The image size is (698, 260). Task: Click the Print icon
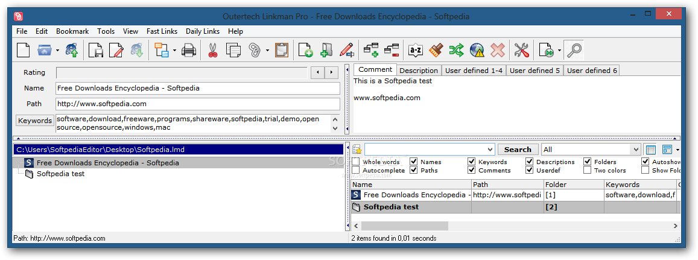(189, 50)
